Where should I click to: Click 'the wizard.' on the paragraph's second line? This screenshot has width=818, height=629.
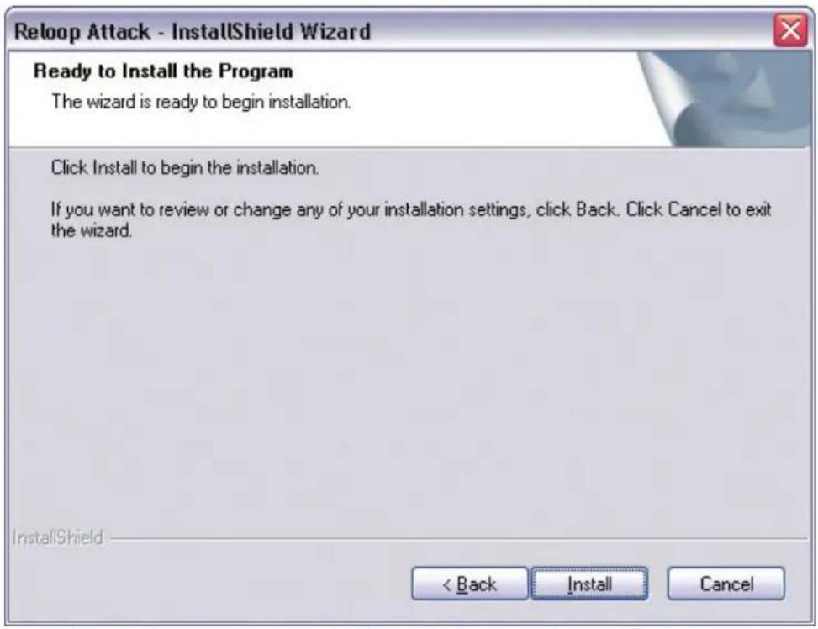[92, 230]
